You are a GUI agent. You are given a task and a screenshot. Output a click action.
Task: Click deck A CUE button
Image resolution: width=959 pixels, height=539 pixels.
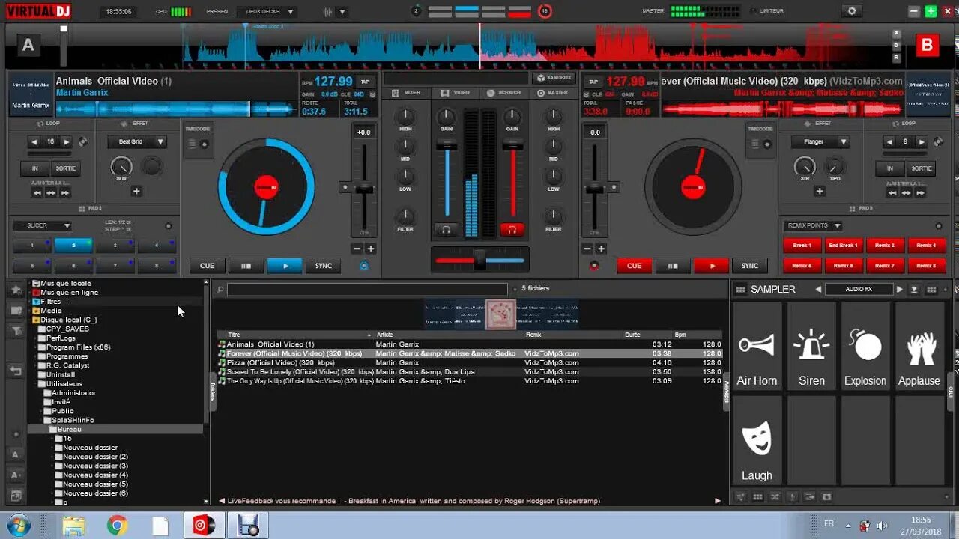pos(208,266)
